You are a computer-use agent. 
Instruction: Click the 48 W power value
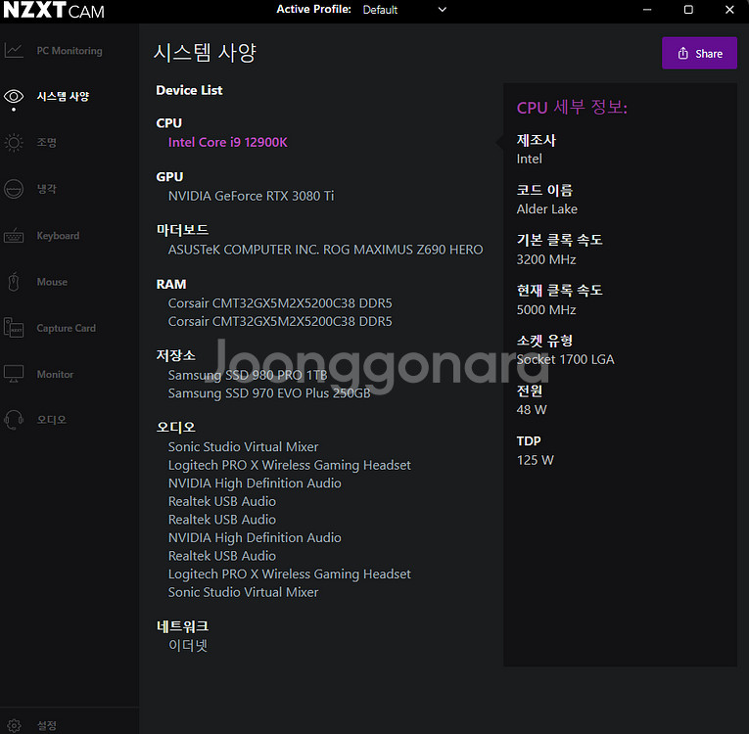(x=532, y=410)
